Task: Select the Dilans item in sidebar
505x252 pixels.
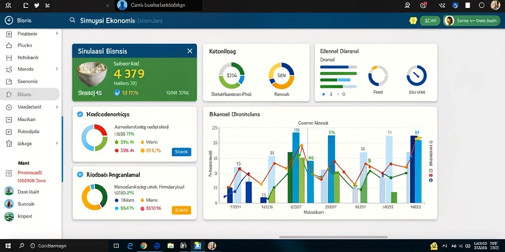Action: tap(30, 94)
